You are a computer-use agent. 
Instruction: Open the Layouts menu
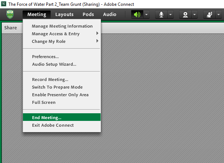[64, 15]
